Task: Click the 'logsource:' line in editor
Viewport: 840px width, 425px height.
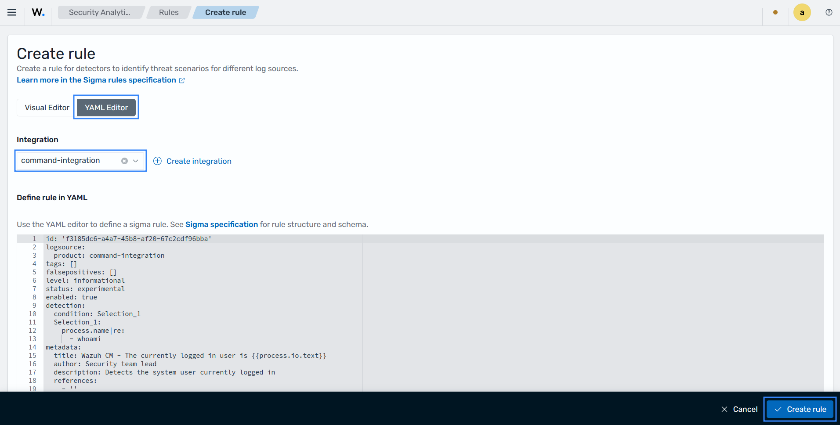Action: [65, 247]
